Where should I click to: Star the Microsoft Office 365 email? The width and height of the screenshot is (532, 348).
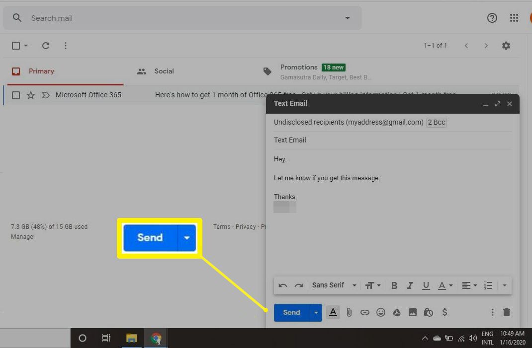31,95
